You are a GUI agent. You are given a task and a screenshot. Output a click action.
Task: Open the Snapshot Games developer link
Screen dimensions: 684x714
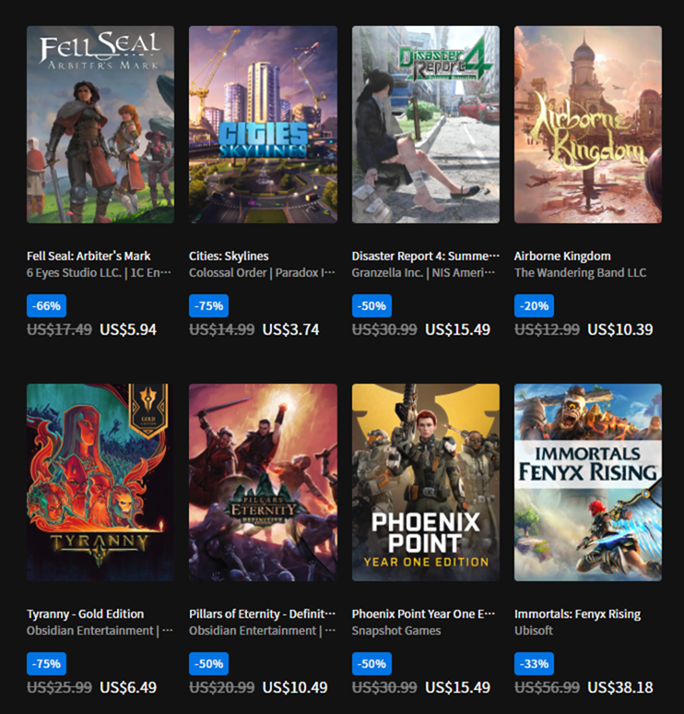tap(396, 631)
